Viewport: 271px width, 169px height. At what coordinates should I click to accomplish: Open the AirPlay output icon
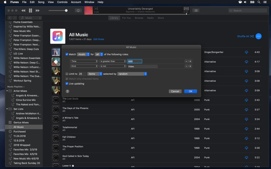[x=78, y=11]
